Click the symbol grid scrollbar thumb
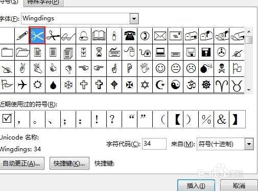The width and height of the screenshot is (258, 191). point(249,40)
